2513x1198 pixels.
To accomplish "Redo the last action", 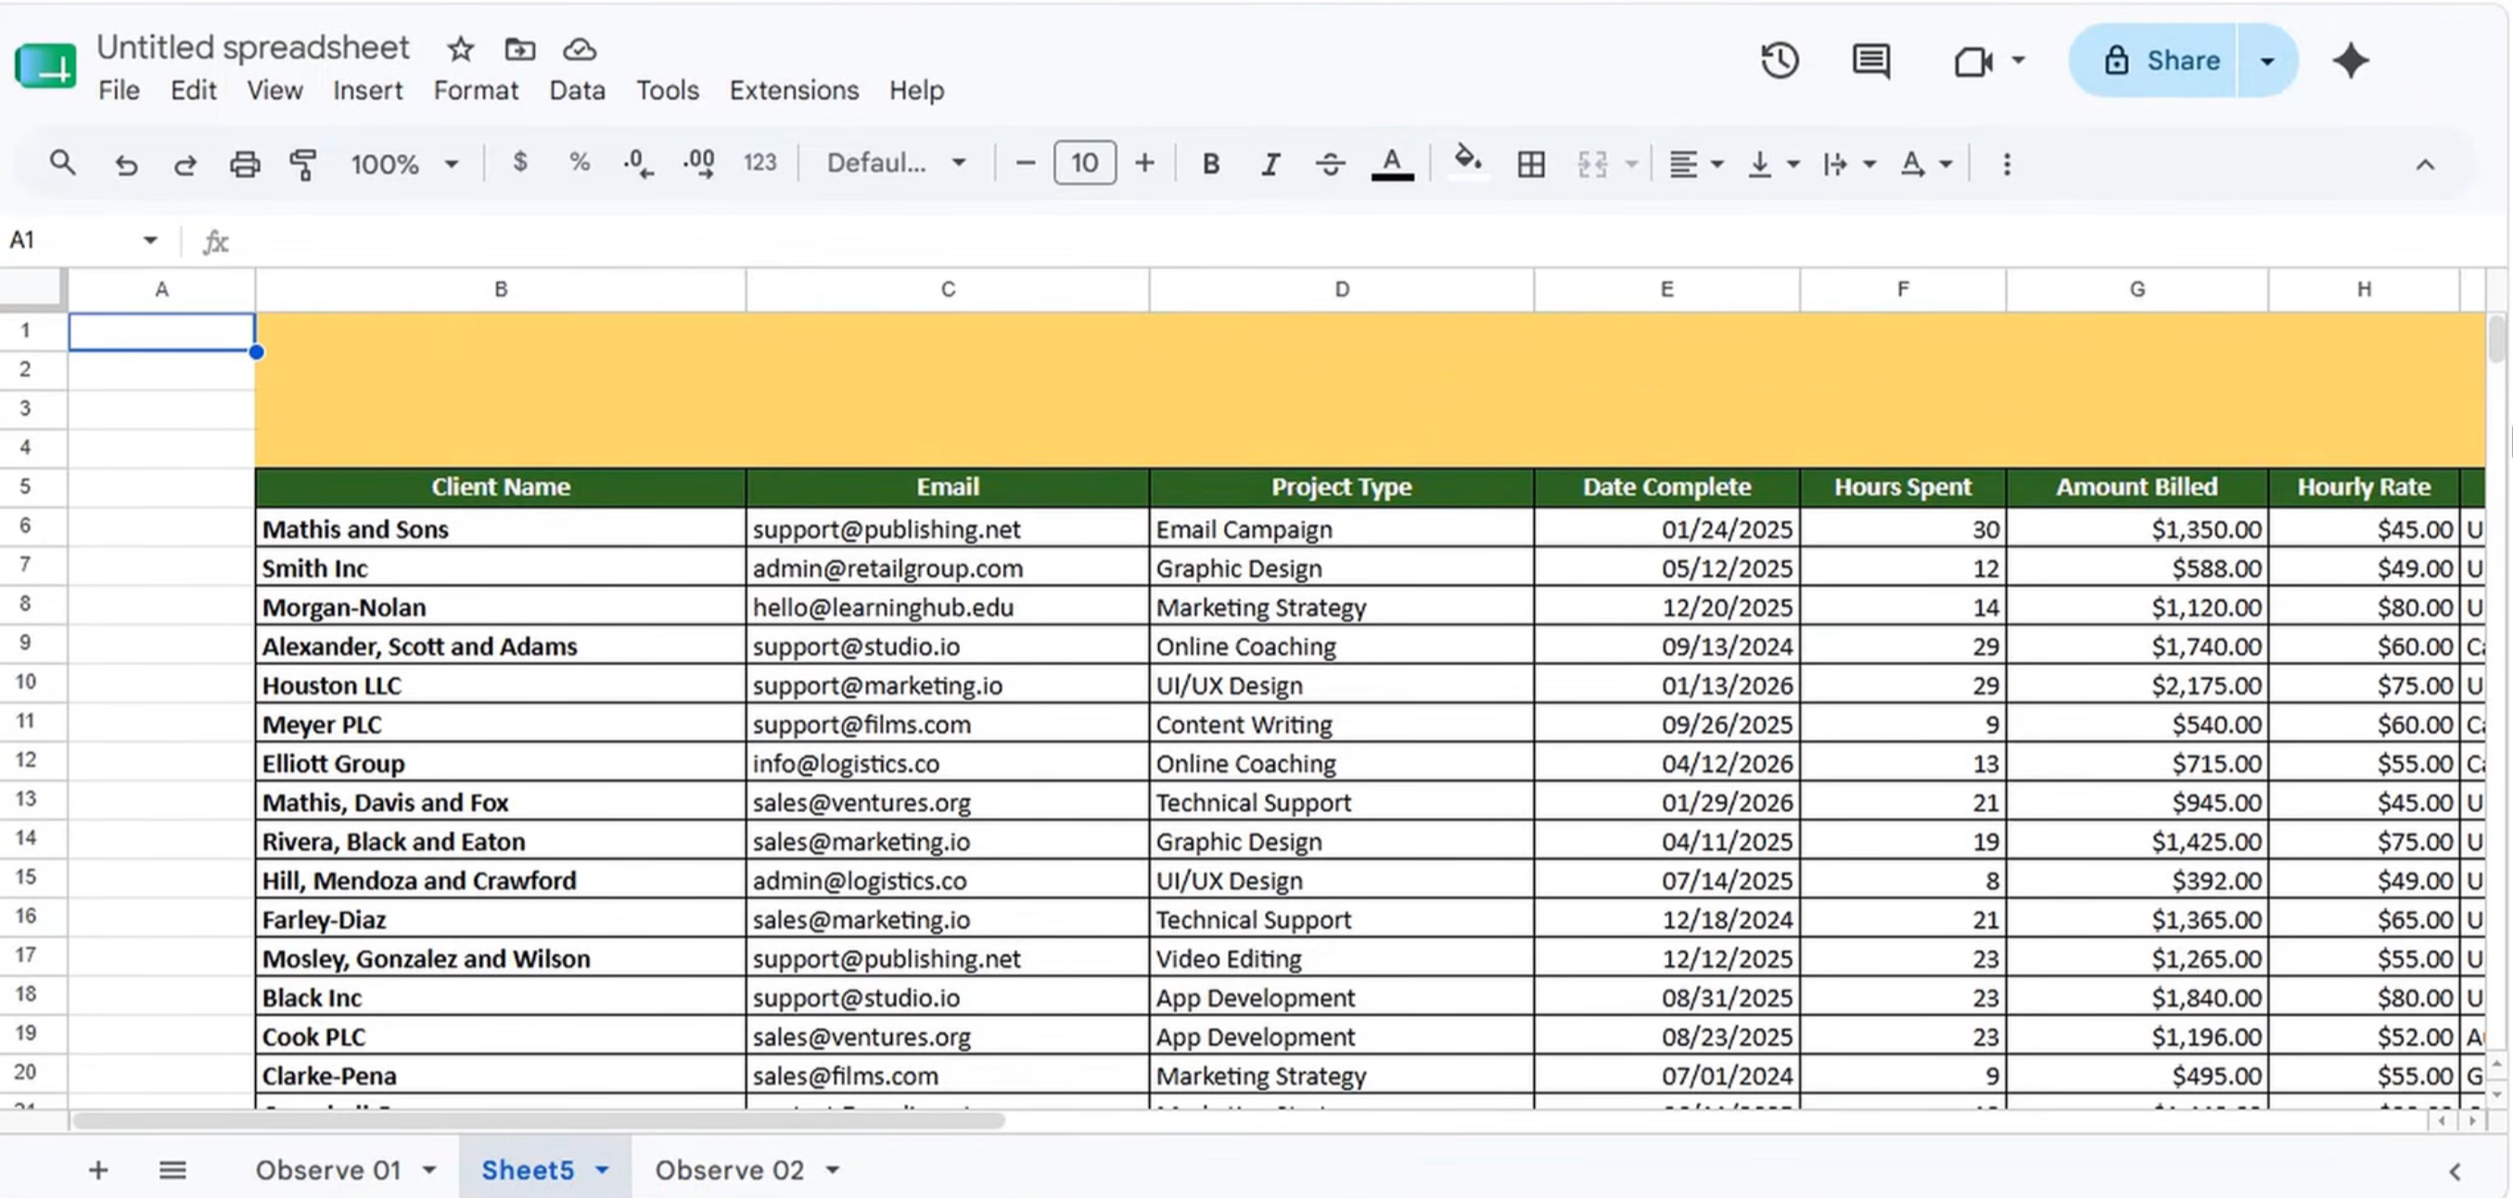I will [x=185, y=164].
